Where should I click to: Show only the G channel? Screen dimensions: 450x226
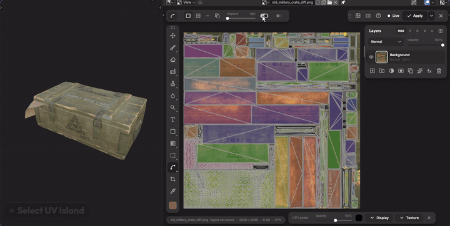point(417,31)
